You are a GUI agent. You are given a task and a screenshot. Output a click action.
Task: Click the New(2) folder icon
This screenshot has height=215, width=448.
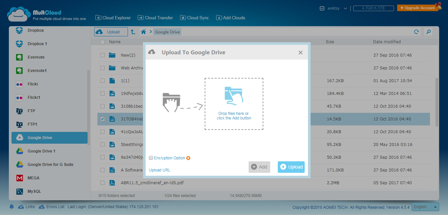(112, 55)
